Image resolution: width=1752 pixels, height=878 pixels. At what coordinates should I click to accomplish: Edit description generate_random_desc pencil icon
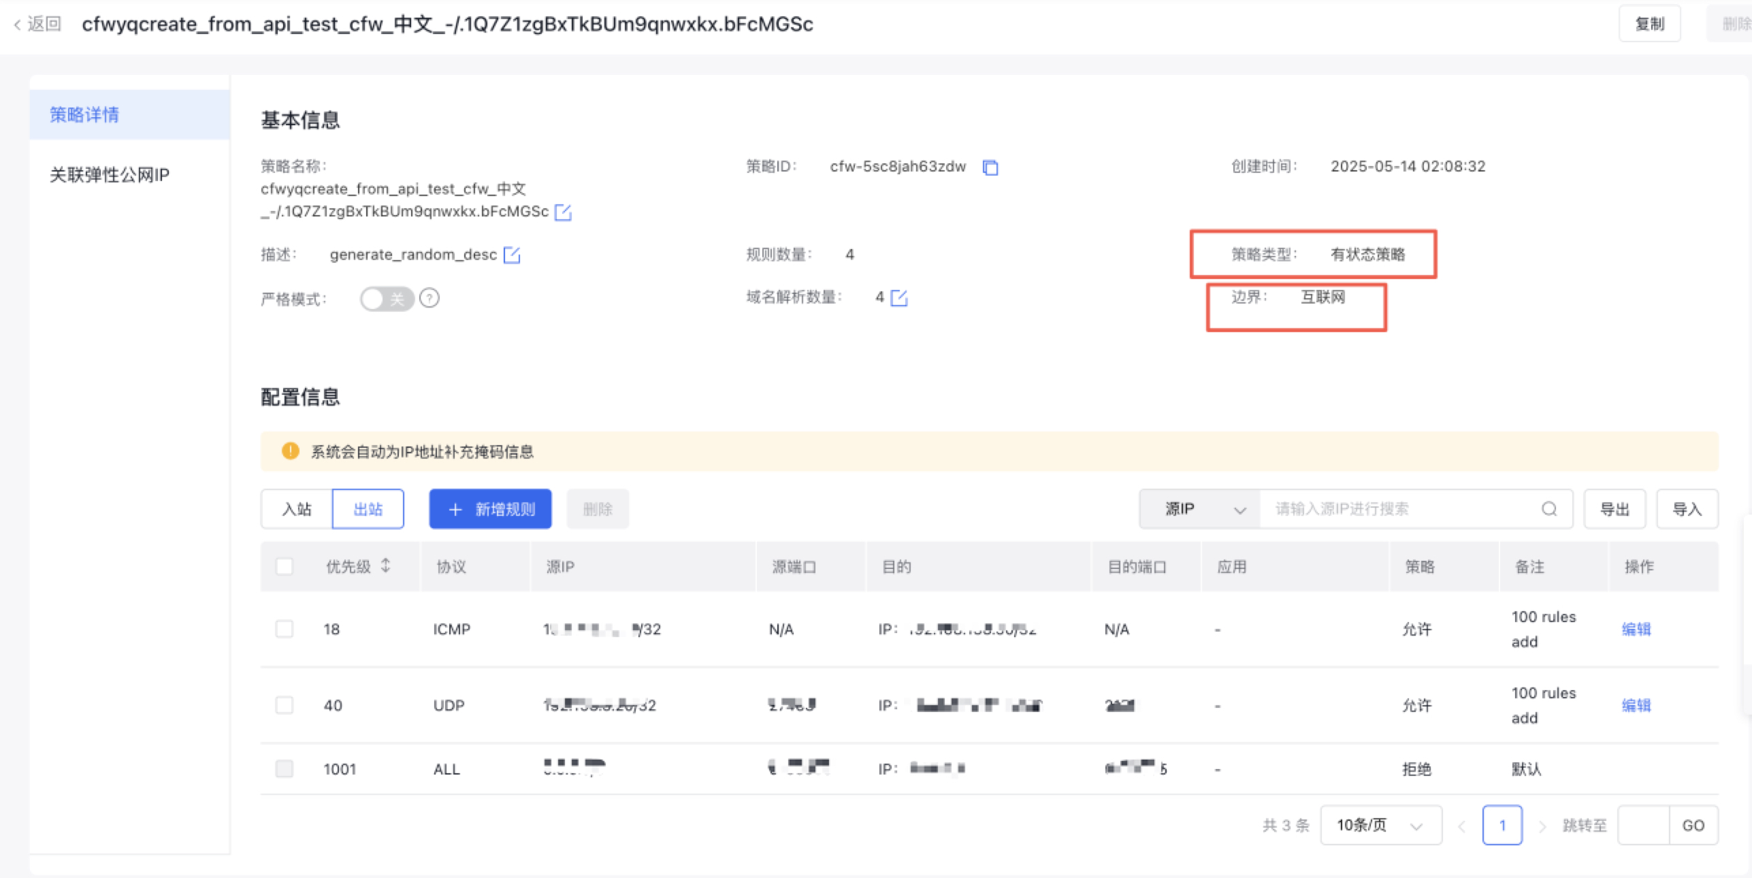coord(512,255)
